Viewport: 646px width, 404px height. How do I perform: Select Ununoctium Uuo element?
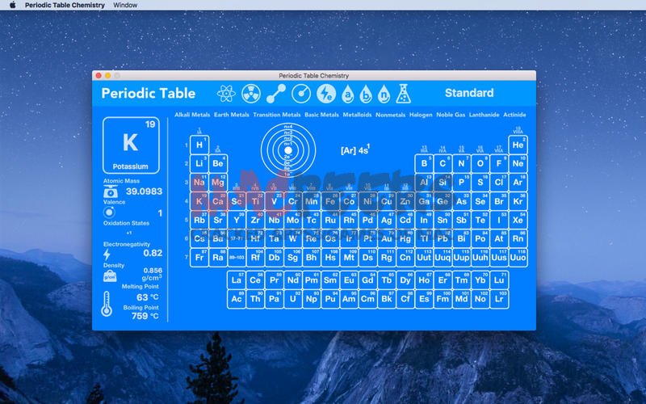pyautogui.click(x=518, y=257)
